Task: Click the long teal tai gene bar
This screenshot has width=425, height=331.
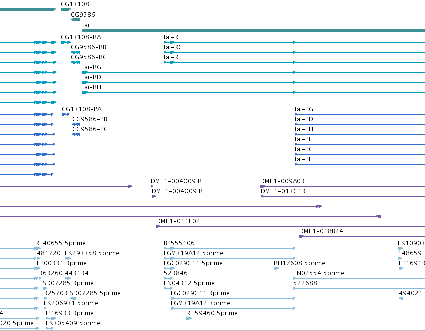Action: (x=253, y=30)
